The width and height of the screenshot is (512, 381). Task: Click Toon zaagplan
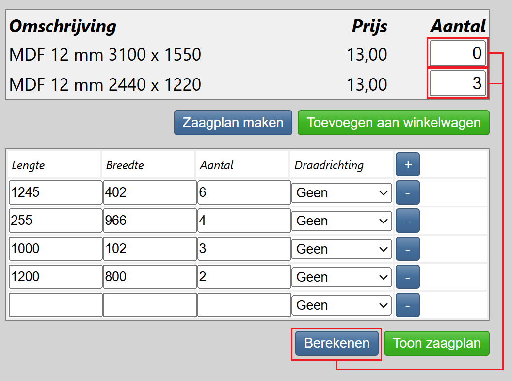coord(436,343)
